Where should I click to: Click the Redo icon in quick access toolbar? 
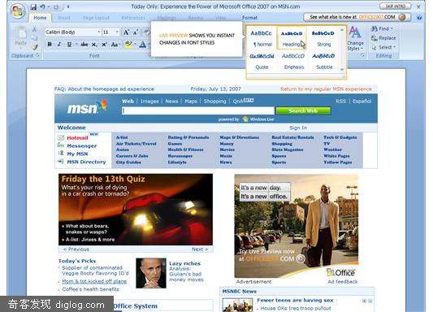tap(56, 7)
